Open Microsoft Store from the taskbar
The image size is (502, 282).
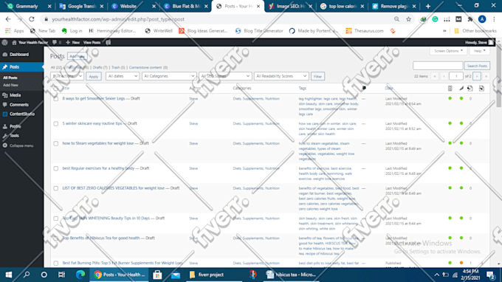click(x=157, y=275)
